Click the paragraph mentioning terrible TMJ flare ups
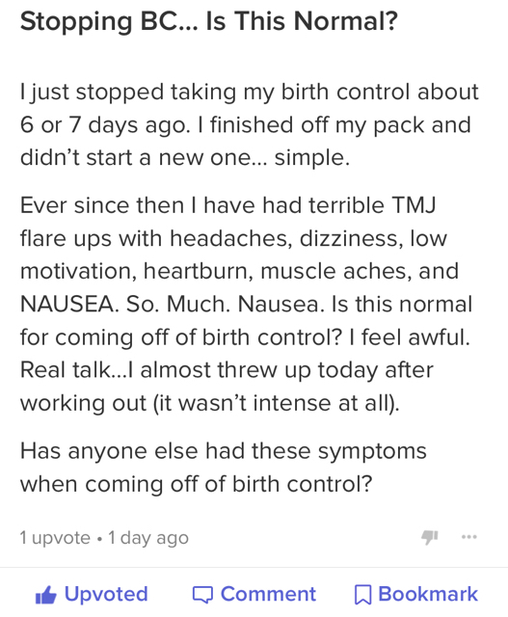Image resolution: width=508 pixels, height=617 pixels. pos(247,305)
